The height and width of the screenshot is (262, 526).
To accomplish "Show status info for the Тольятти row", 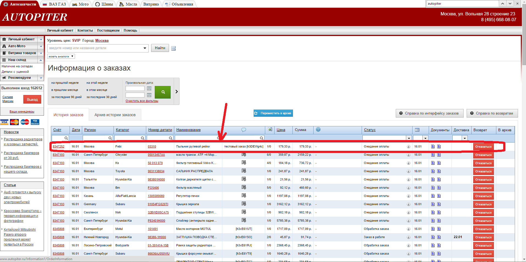I will pos(409,180).
